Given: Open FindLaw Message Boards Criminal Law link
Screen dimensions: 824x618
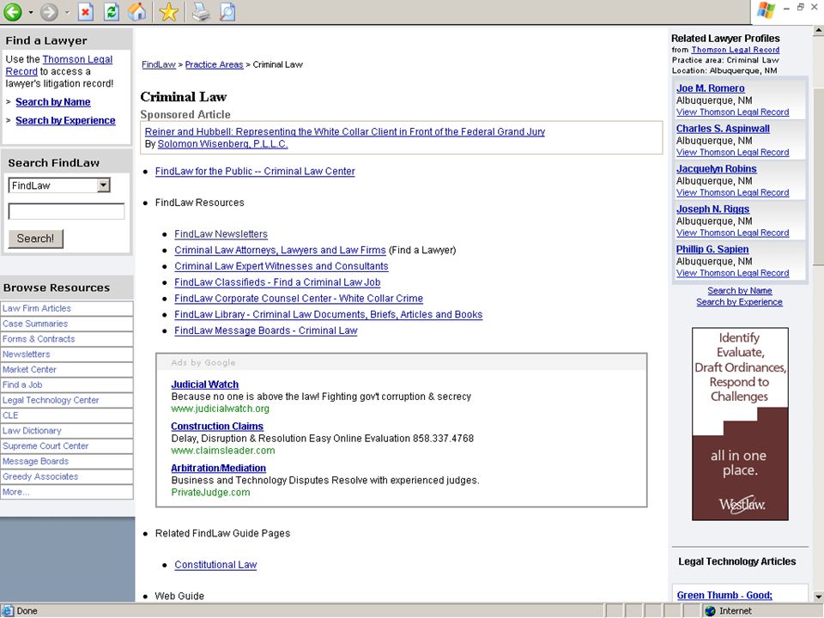Looking at the screenshot, I should point(266,330).
